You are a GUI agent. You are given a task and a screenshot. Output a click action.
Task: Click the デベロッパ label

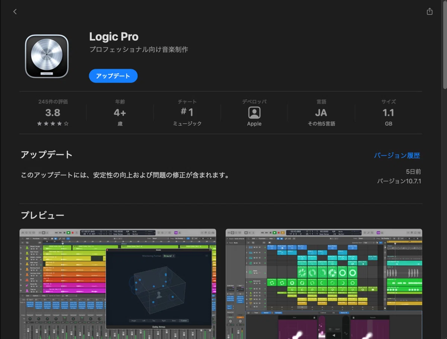click(x=254, y=101)
